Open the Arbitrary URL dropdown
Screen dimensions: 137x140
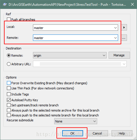tap(124, 64)
